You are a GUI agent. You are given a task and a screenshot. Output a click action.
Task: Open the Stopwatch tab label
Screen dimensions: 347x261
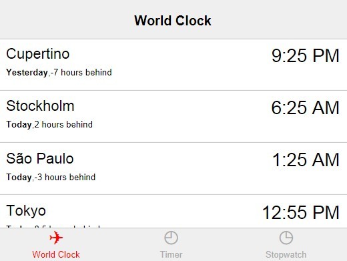coord(286,254)
